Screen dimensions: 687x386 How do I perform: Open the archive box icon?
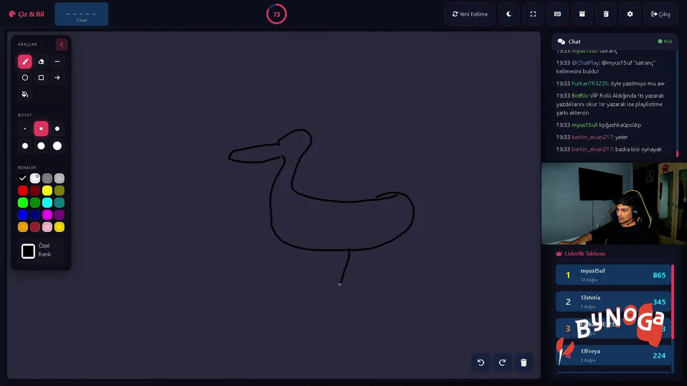click(582, 14)
